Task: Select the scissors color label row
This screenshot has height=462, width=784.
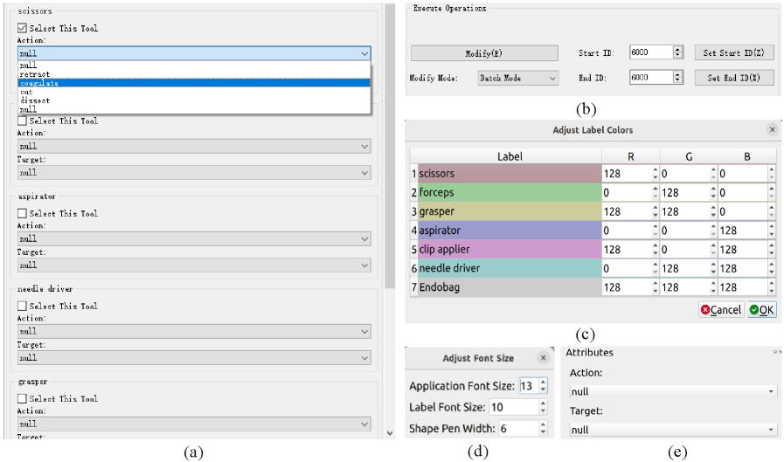Action: tap(509, 174)
